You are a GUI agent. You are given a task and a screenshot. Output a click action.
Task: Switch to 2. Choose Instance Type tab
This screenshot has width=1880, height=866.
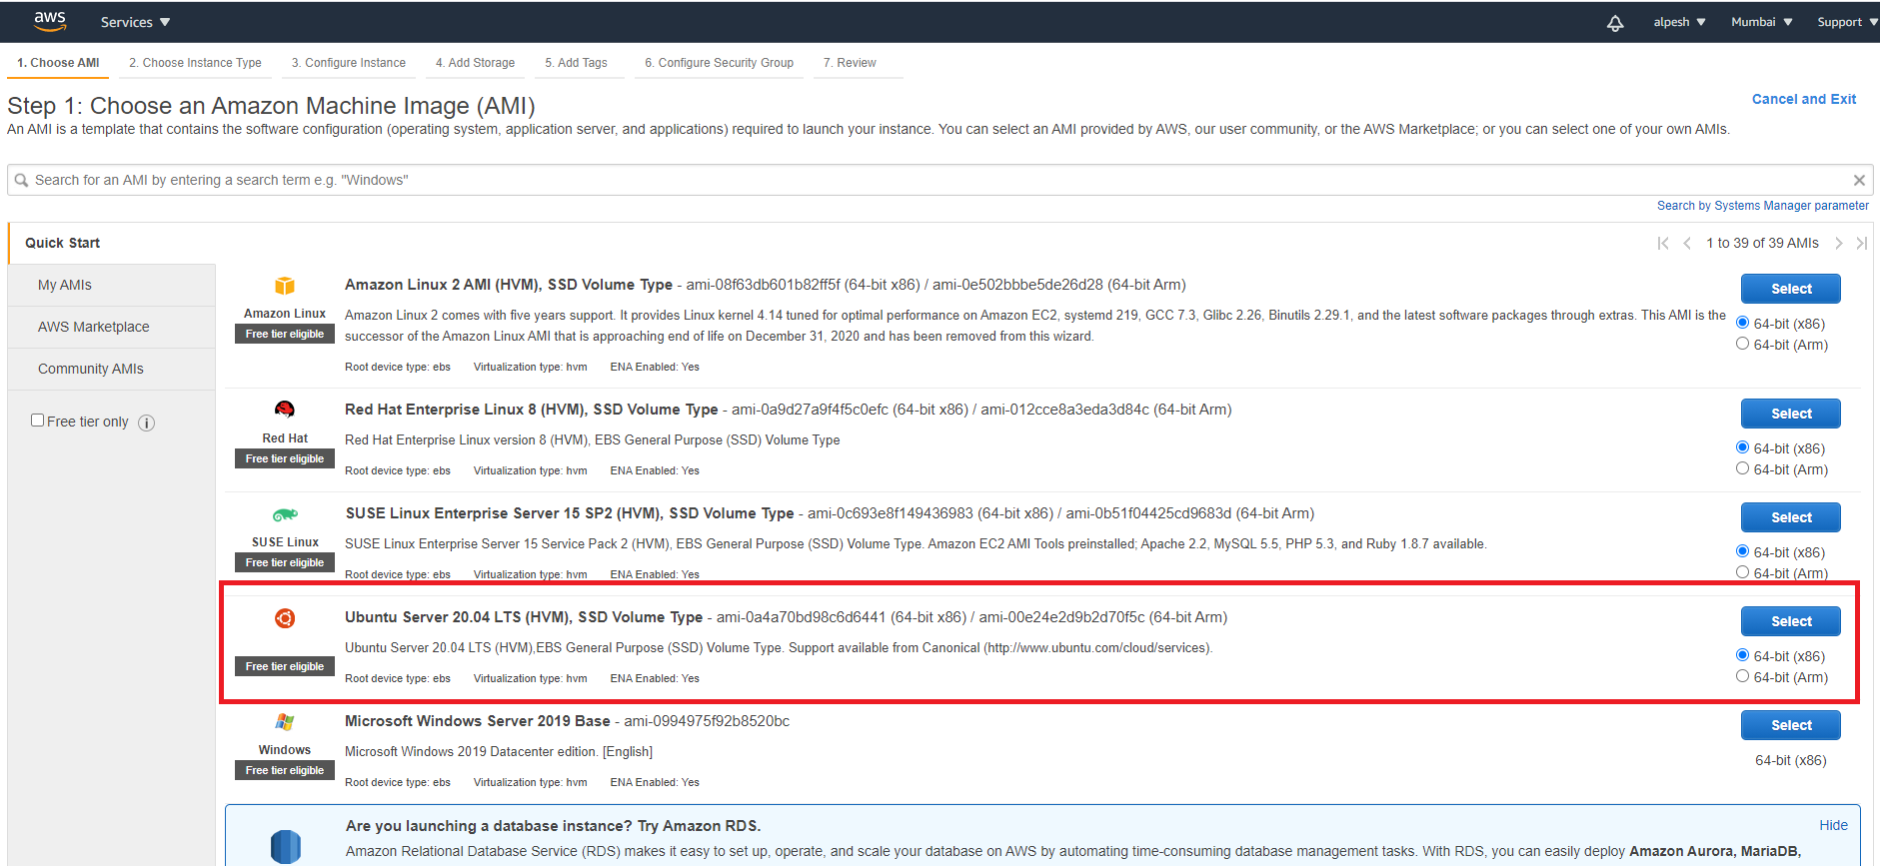tap(195, 63)
